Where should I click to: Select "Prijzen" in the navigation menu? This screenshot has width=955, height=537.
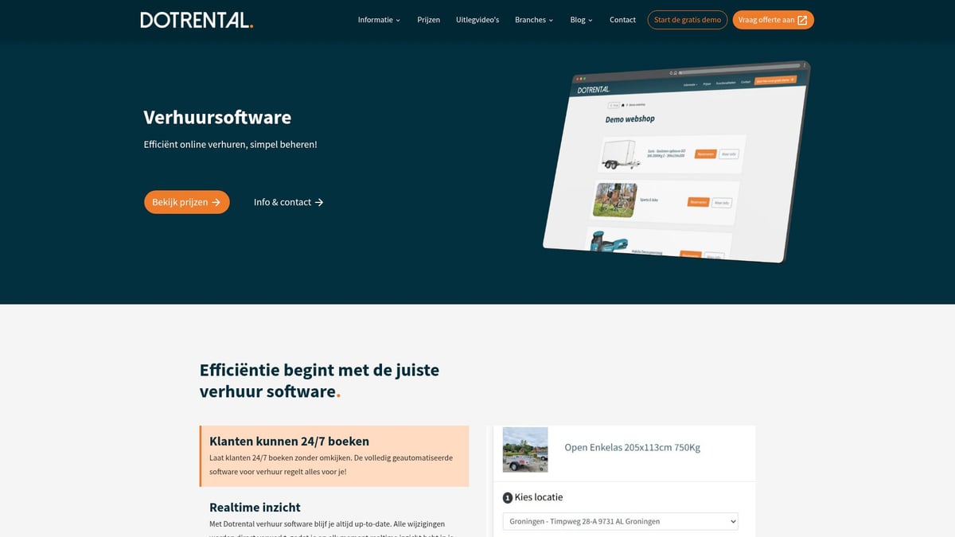[428, 19]
